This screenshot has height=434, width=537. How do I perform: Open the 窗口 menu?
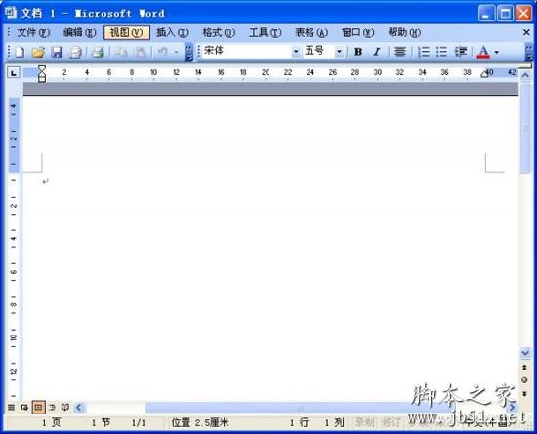pos(358,33)
